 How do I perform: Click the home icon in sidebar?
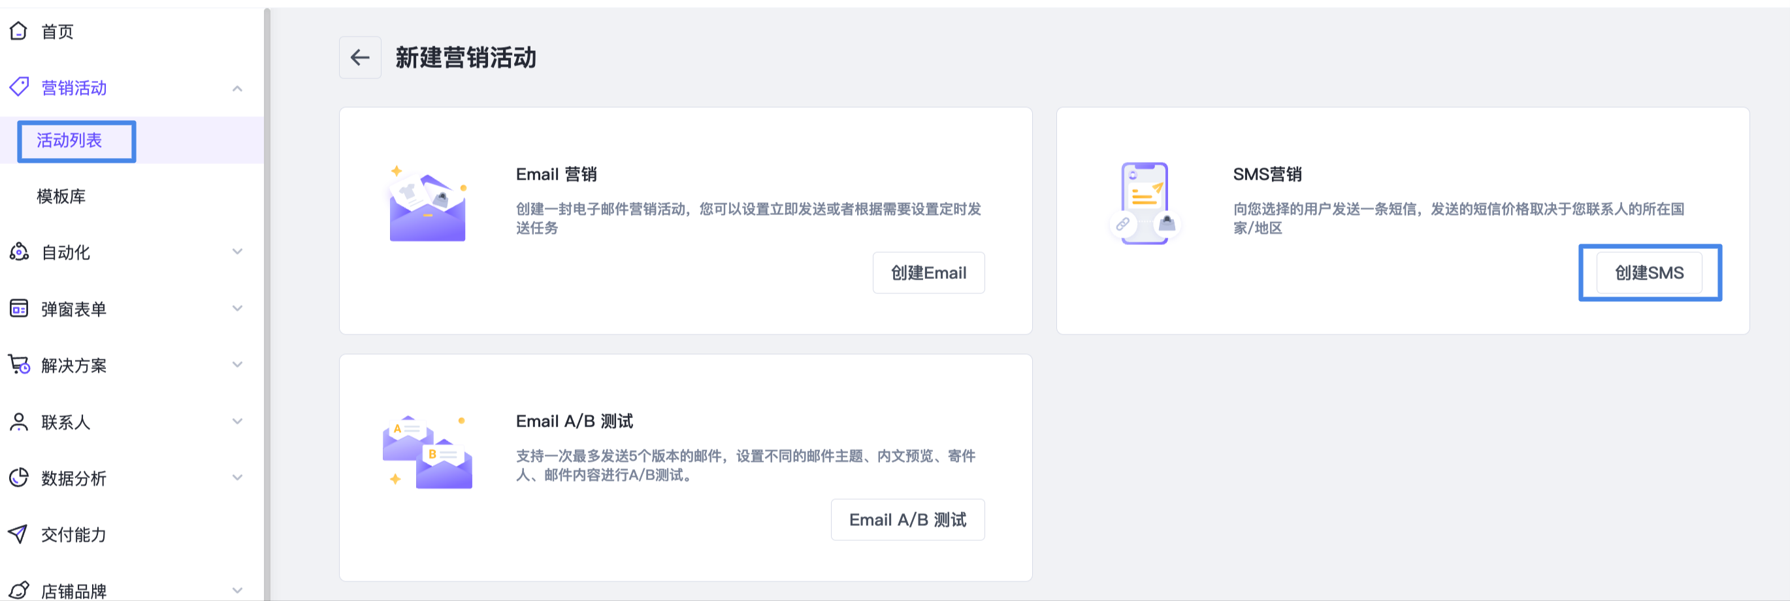(19, 31)
